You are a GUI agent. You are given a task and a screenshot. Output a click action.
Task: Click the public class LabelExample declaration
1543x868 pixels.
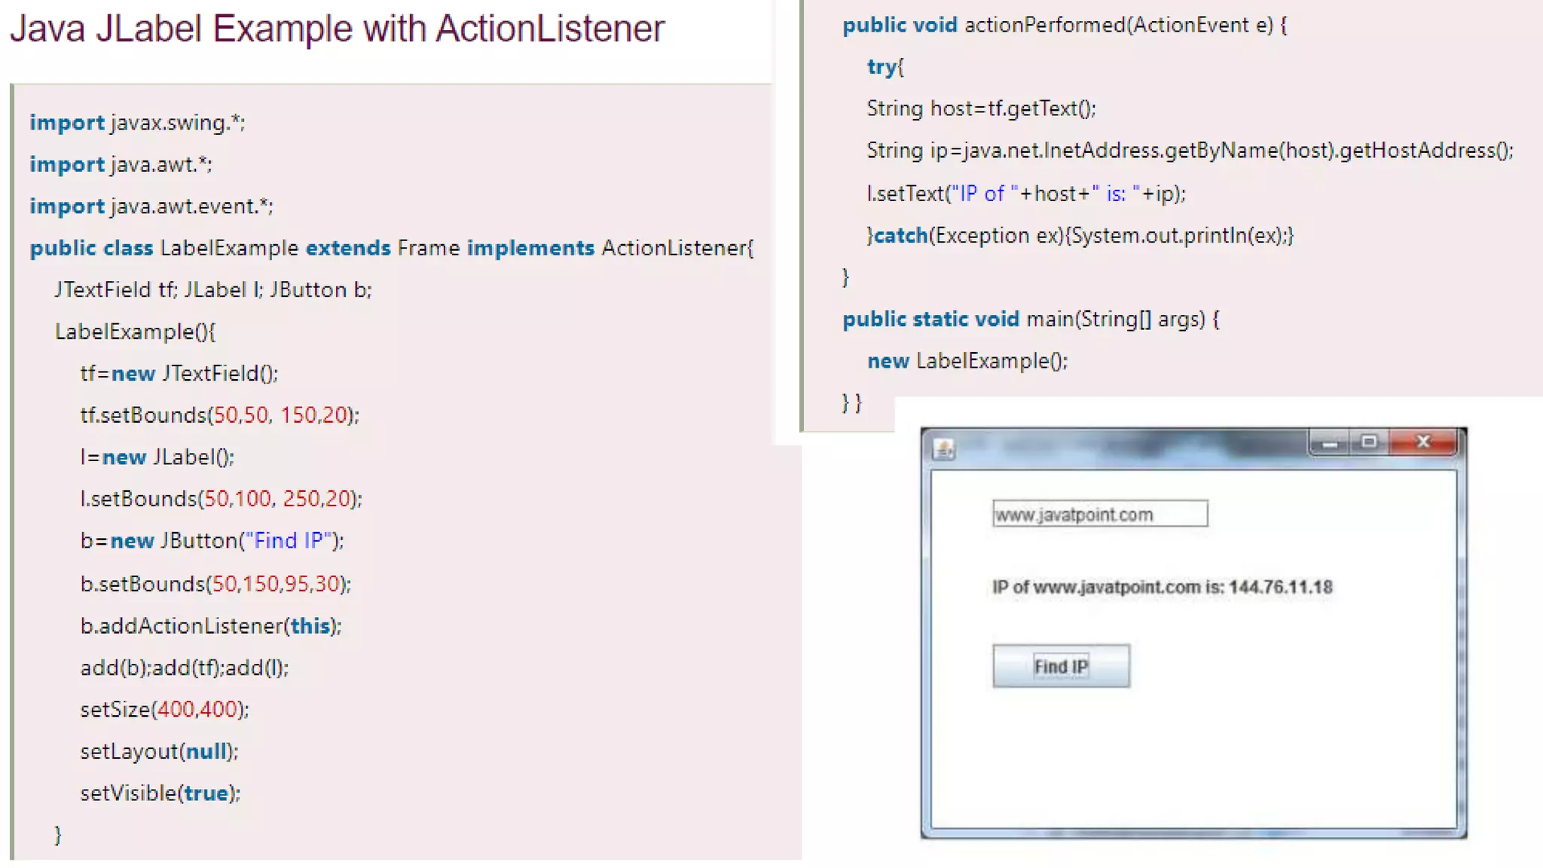[x=391, y=248]
